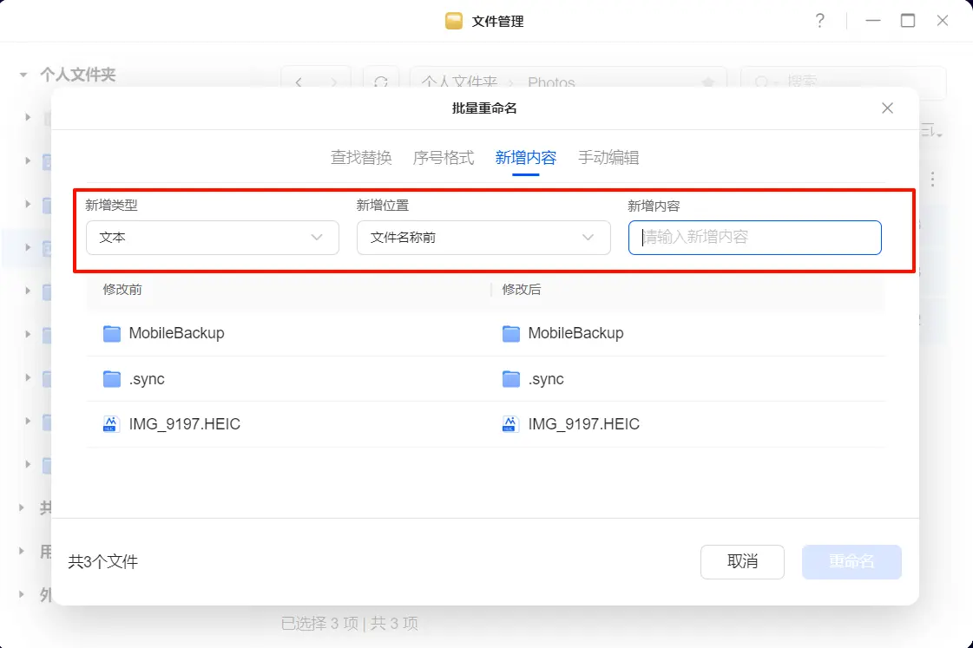Focus the 新增内容 text input field

click(754, 237)
